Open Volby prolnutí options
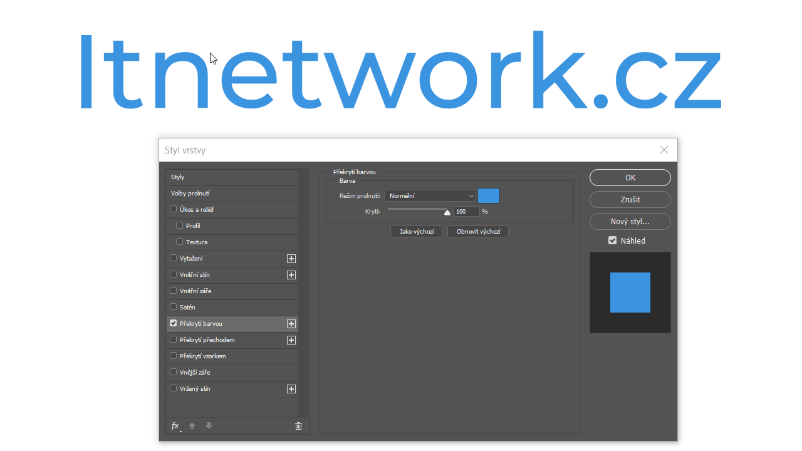 [x=232, y=194]
